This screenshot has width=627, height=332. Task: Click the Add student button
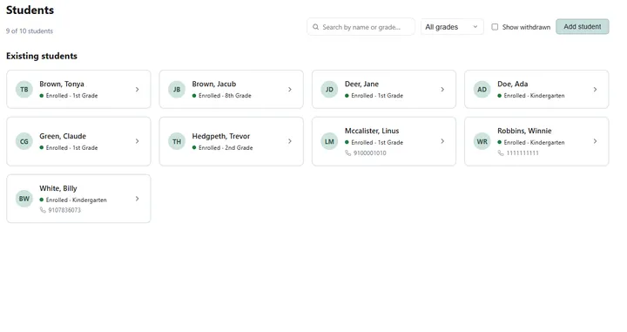tap(583, 26)
